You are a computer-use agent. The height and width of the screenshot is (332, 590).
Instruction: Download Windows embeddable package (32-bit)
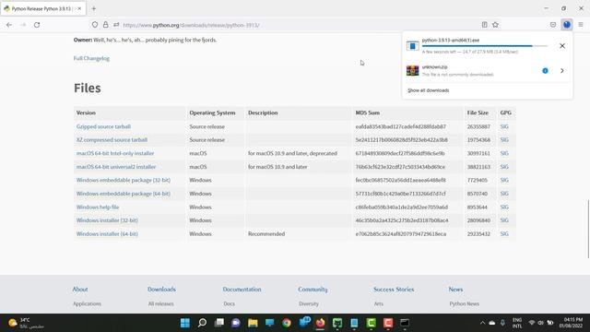pyautogui.click(x=123, y=180)
